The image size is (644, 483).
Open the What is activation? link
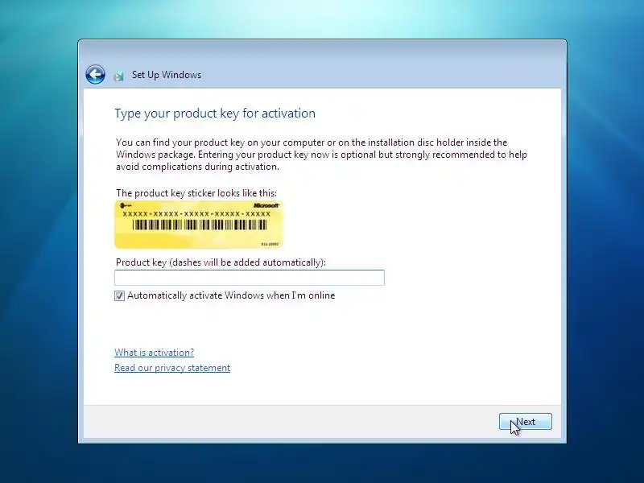(154, 353)
